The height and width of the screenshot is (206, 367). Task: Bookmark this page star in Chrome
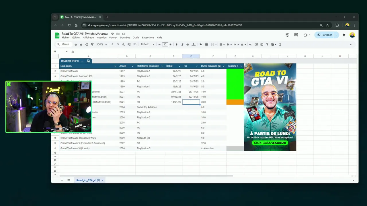(x=327, y=25)
